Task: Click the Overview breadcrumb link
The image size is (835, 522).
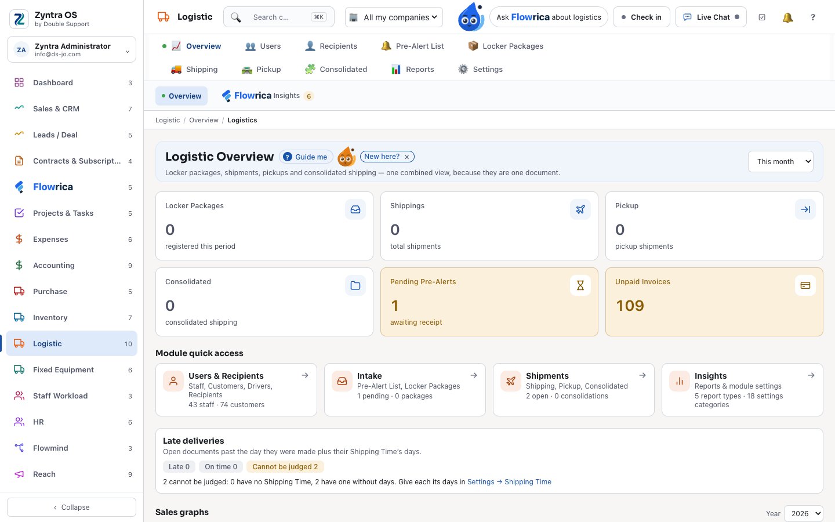Action: coord(204,120)
